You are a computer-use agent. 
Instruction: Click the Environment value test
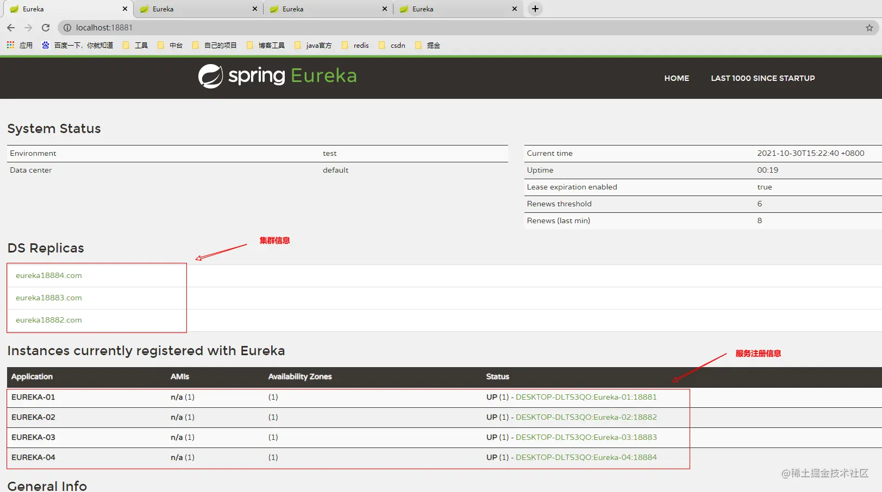(330, 153)
